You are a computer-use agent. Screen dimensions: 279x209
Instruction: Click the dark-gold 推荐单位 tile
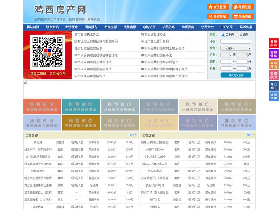(x=81, y=123)
